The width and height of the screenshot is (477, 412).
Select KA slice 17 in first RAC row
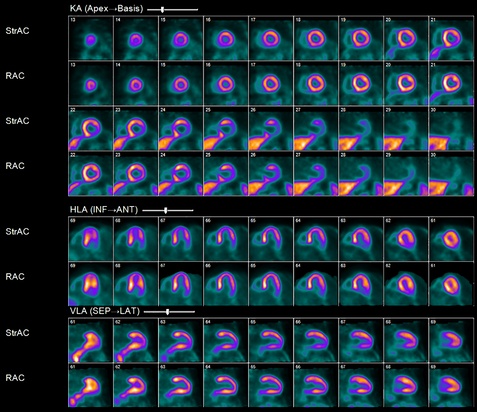point(271,83)
